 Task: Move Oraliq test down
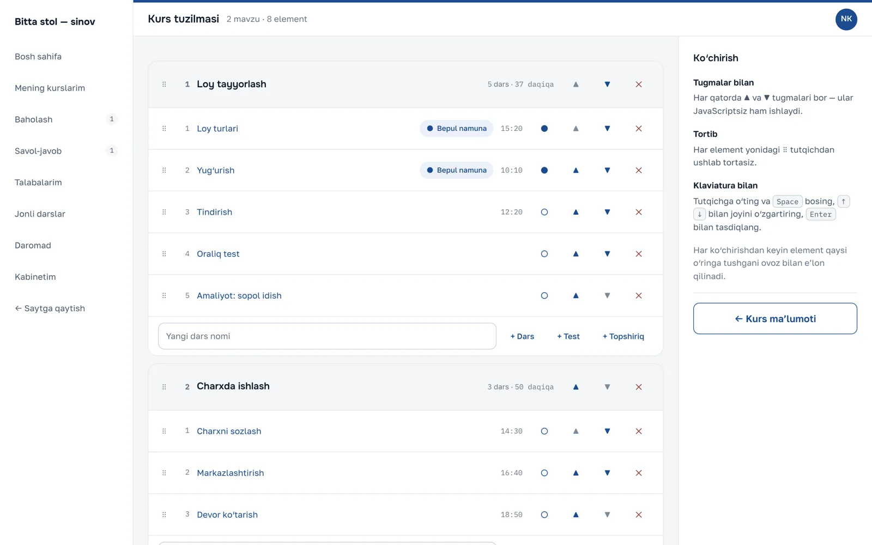point(607,254)
